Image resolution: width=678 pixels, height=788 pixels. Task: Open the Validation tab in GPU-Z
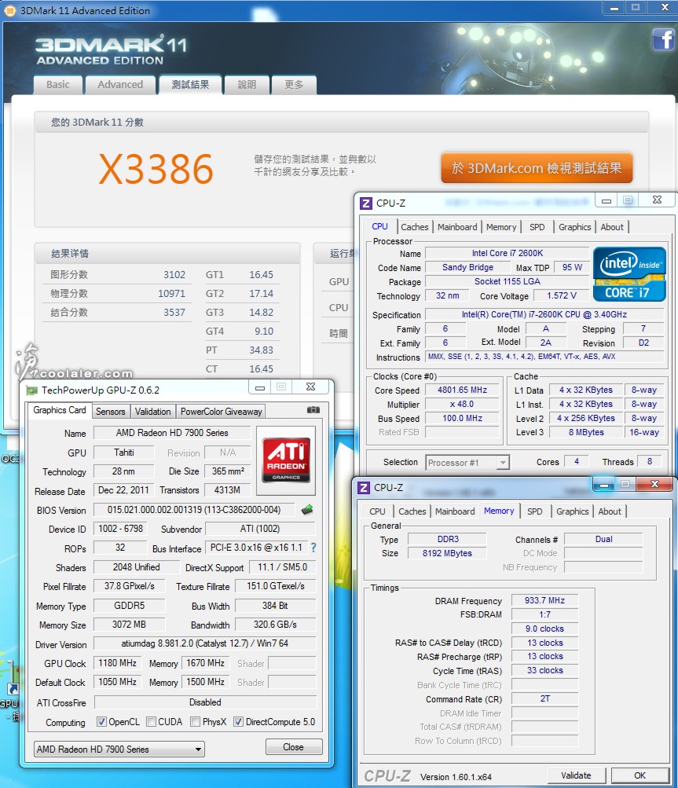click(152, 412)
